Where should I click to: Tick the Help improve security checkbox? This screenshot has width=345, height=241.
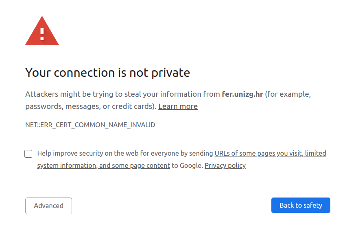click(28, 154)
